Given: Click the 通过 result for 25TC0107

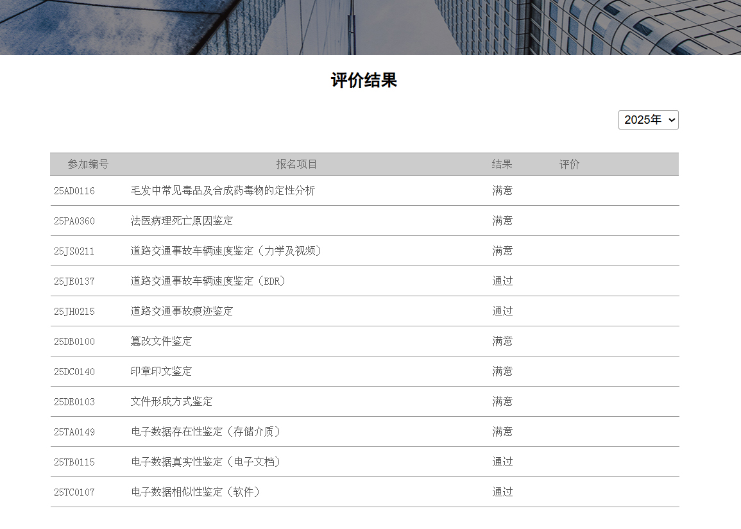Looking at the screenshot, I should pos(502,492).
